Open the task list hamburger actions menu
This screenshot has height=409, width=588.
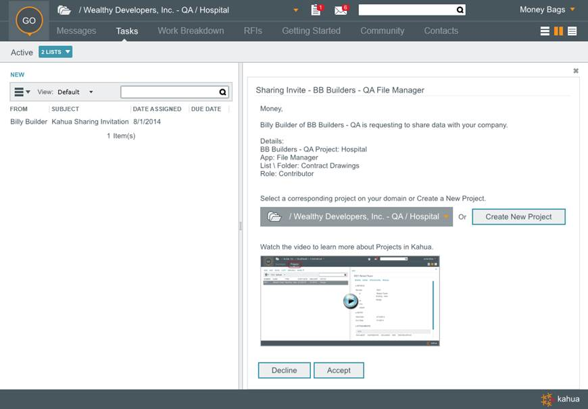point(22,92)
